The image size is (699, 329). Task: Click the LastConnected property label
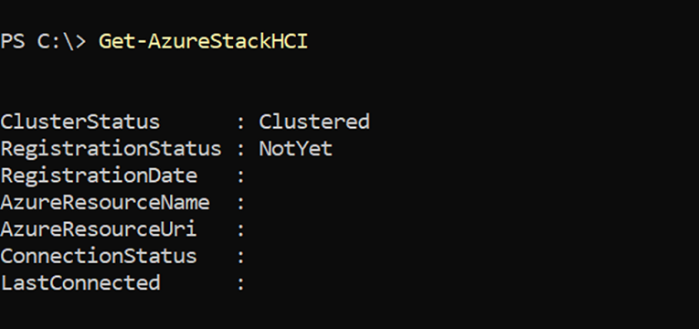pos(80,282)
